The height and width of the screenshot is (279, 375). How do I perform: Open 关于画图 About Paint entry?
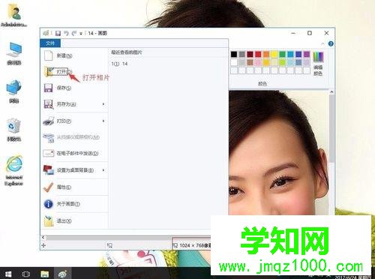click(74, 204)
